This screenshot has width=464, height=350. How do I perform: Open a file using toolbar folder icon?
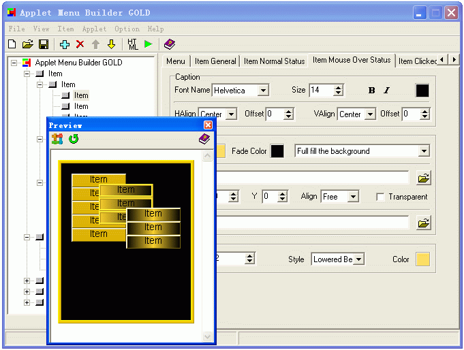coord(28,44)
